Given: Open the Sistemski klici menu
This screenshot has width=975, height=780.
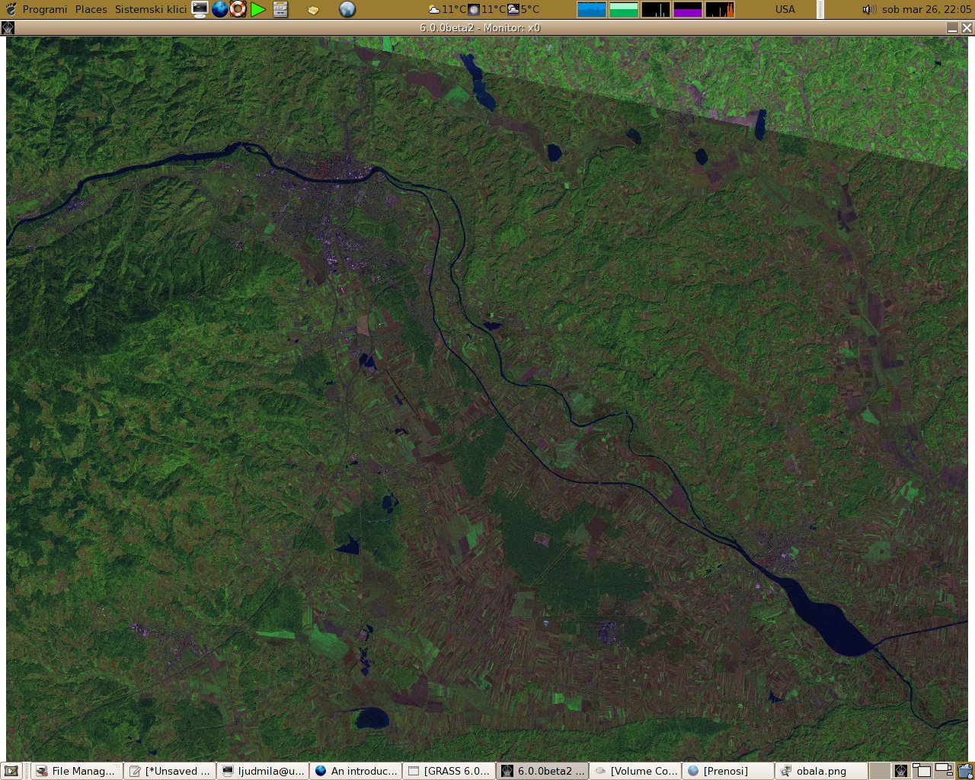Looking at the screenshot, I should point(151,9).
